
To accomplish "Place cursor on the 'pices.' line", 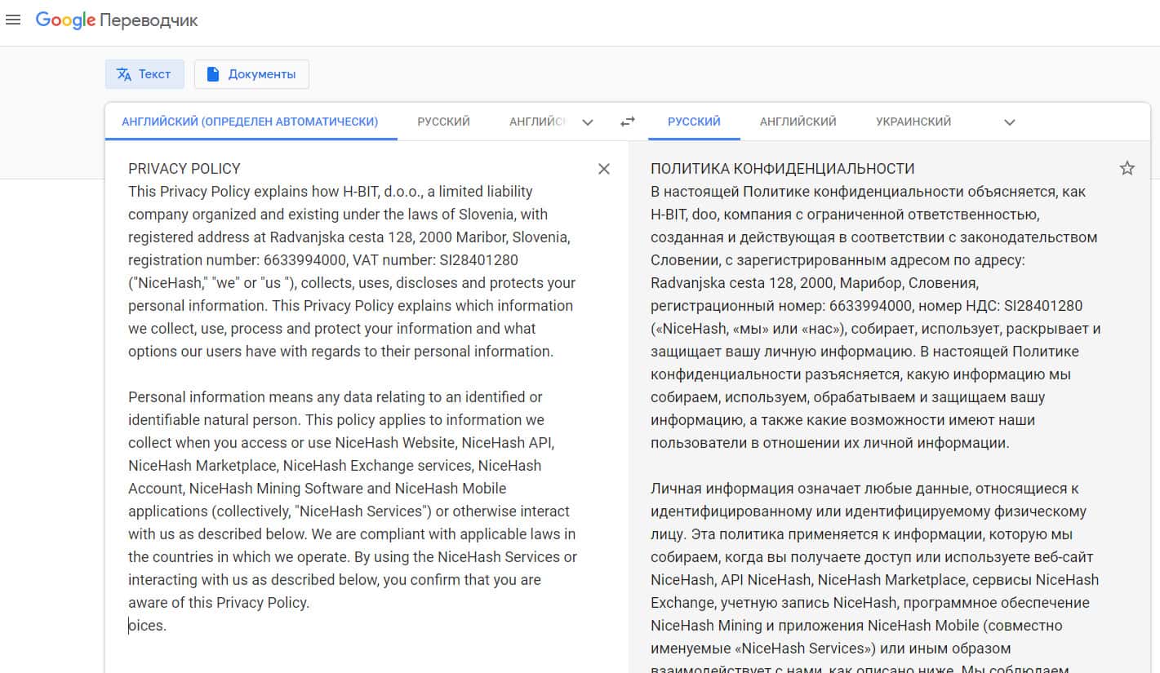I will [x=148, y=626].
